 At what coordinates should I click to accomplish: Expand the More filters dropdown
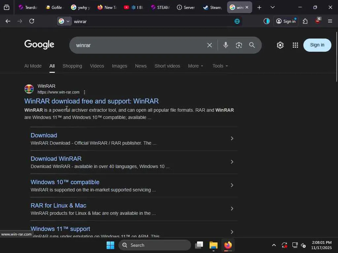point(195,66)
